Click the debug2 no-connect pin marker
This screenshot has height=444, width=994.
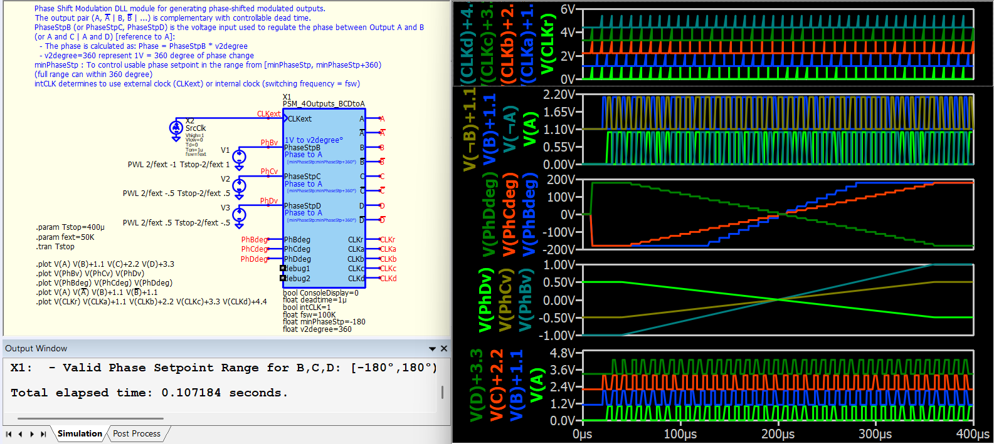click(x=283, y=278)
